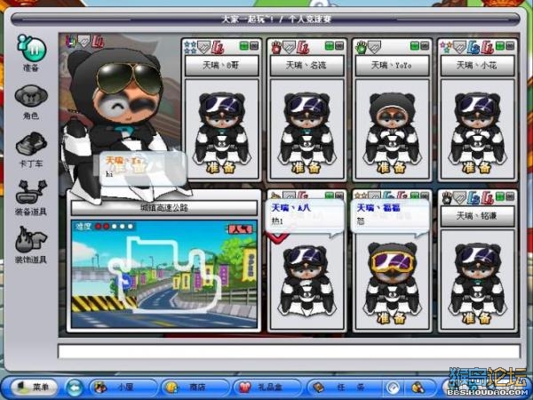Image resolution: width=533 pixels, height=400 pixels.
Task: Click the 'hi' chat bubble on my character
Action: point(143,168)
